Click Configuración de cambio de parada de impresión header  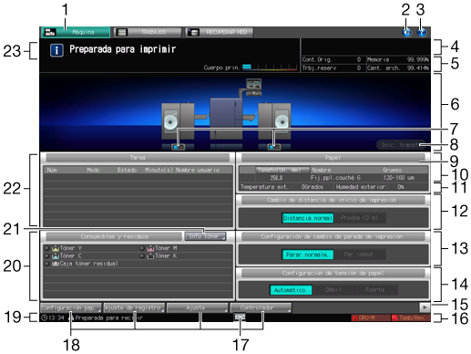coord(333,236)
